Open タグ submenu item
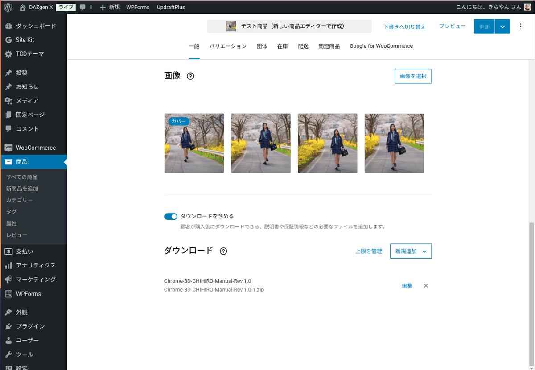The image size is (535, 370). point(12,212)
